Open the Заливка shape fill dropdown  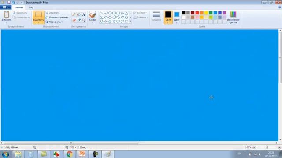pyautogui.click(x=141, y=18)
